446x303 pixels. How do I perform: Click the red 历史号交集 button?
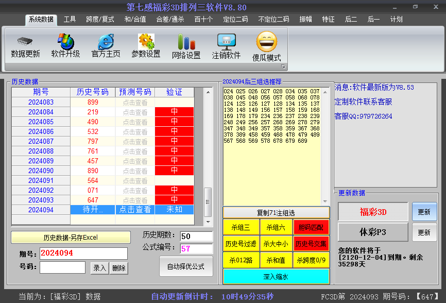tap(311, 244)
